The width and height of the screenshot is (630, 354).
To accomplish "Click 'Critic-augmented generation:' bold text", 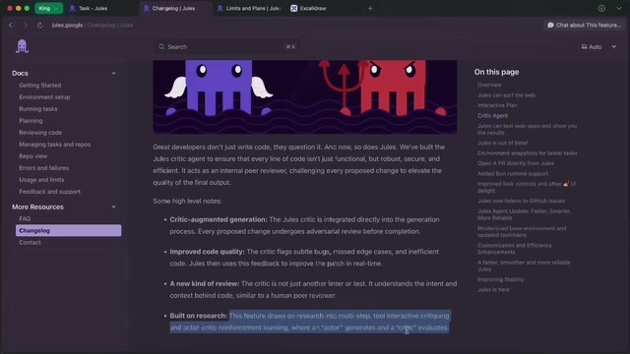I will pos(219,219).
